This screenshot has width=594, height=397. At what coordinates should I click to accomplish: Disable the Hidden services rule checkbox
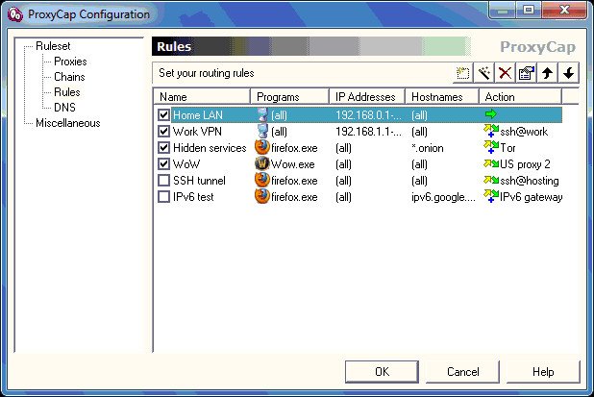coord(164,148)
